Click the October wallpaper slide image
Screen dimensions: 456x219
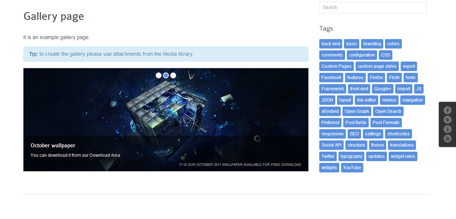point(166,119)
